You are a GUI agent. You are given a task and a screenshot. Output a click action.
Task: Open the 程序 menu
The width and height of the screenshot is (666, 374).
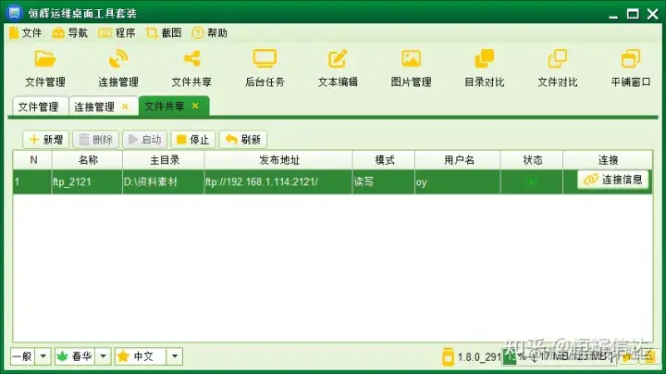(117, 32)
